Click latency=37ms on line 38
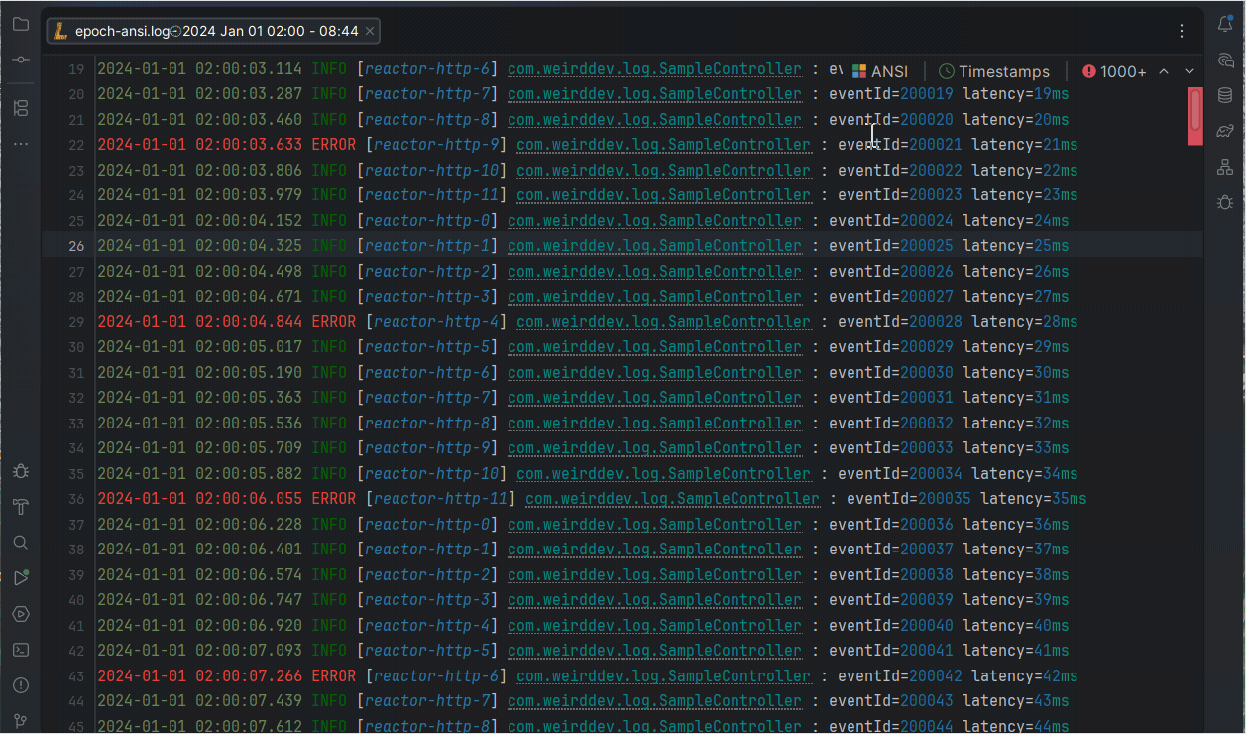Screen dimensions: 1246x734 pyautogui.click(x=1016, y=549)
